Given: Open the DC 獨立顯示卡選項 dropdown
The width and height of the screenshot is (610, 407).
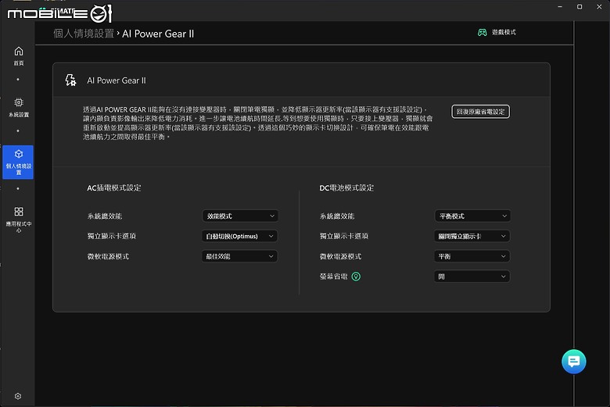Looking at the screenshot, I should (x=472, y=236).
